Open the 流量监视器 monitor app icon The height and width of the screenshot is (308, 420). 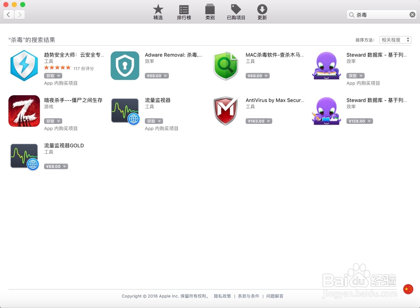pos(125,111)
